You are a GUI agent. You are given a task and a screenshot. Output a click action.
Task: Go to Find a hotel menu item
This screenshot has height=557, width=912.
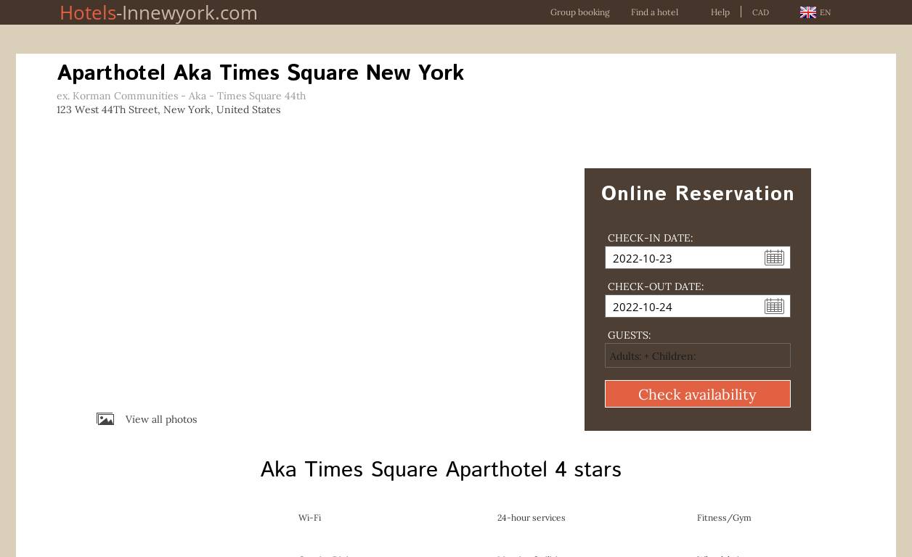point(654,12)
